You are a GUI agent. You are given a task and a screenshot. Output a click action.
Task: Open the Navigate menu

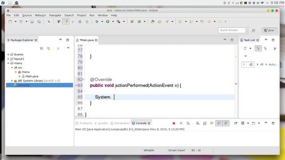click(55, 15)
